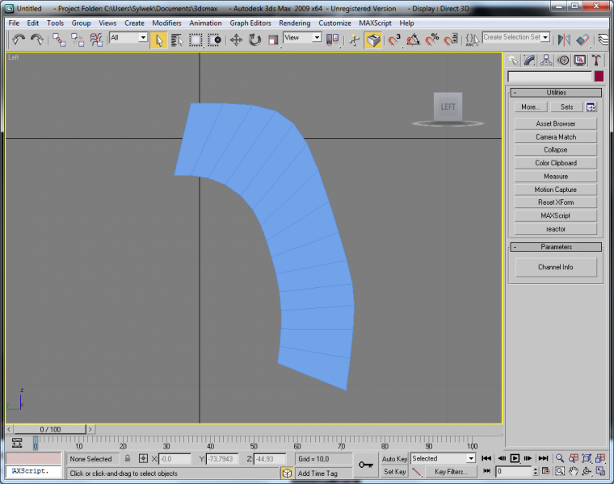The width and height of the screenshot is (614, 484).
Task: Click the Undo arrow icon
Action: pyautogui.click(x=18, y=40)
